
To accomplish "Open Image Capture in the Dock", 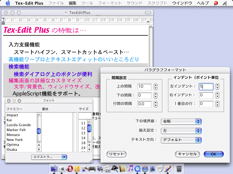I will click(107, 169).
